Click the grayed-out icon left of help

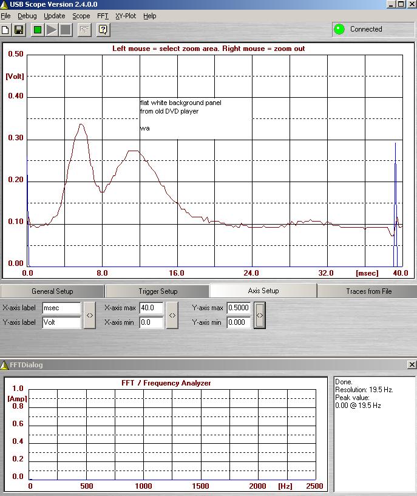coord(86,30)
